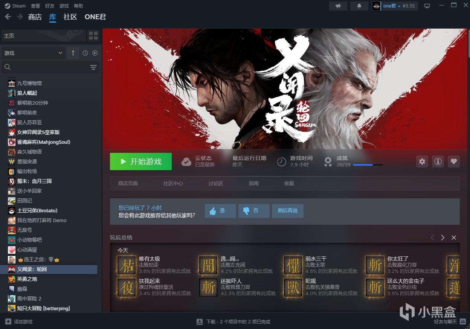Open the Big Picture mode monitor icon

click(x=427, y=6)
